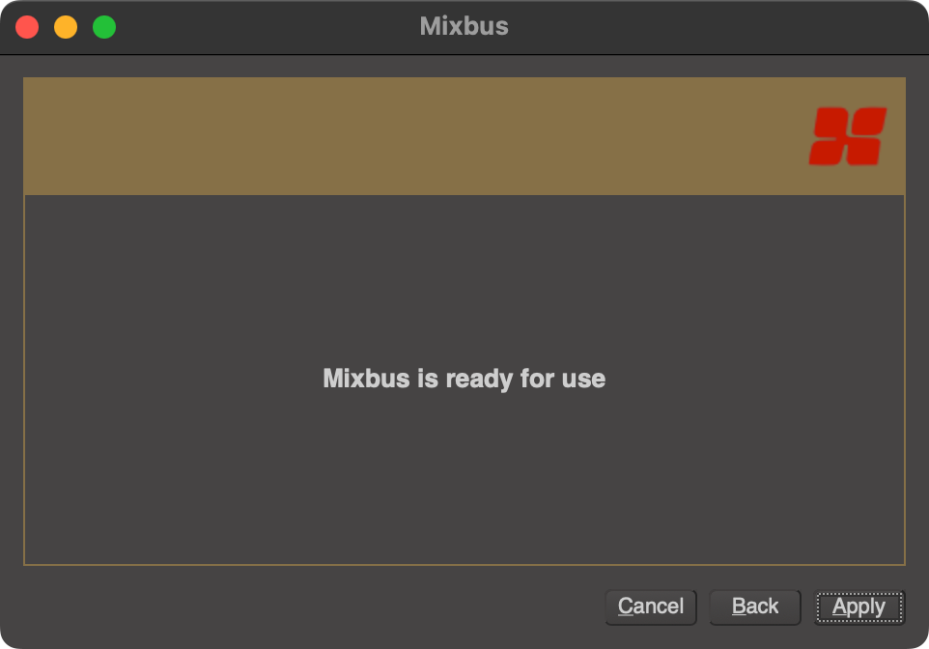
Task: Close the Mixbus window
Action: [27, 26]
